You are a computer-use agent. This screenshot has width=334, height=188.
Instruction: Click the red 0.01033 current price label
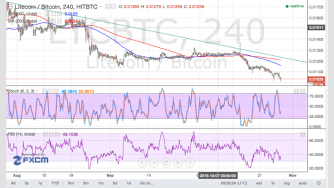click(316, 79)
